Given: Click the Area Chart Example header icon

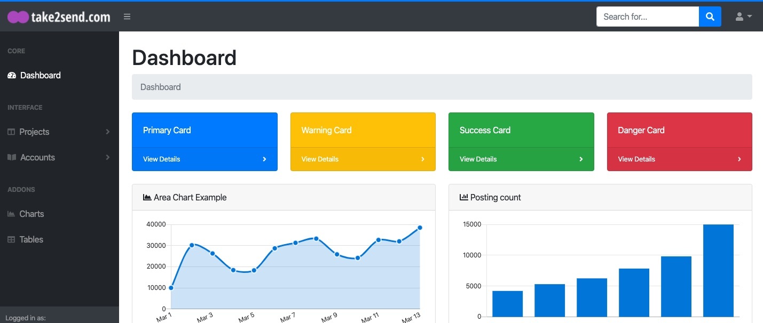Looking at the screenshot, I should 147,197.
